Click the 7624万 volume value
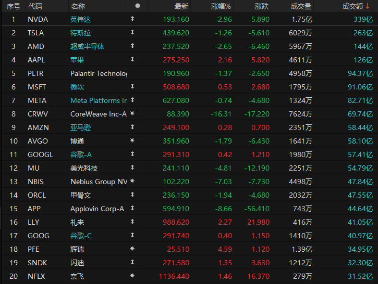This screenshot has width=378, height=284. coord(300,114)
